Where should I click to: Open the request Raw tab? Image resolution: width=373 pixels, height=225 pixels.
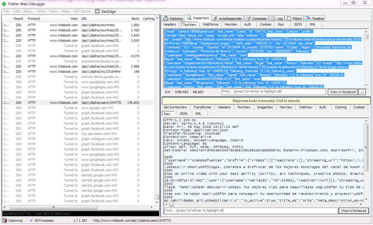click(281, 24)
